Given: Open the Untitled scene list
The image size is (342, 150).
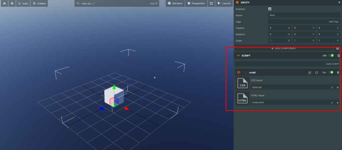Looking at the screenshot, I should (x=39, y=3).
